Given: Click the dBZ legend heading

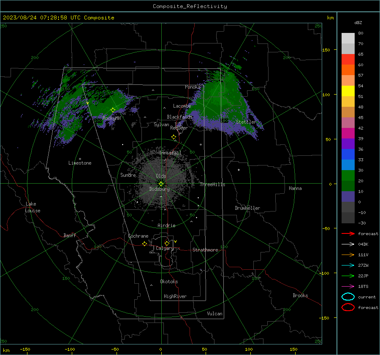Looking at the screenshot, I should click(x=358, y=22).
